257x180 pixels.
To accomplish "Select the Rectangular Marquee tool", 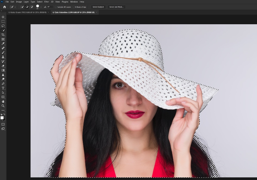I will pyautogui.click(x=3, y=21).
